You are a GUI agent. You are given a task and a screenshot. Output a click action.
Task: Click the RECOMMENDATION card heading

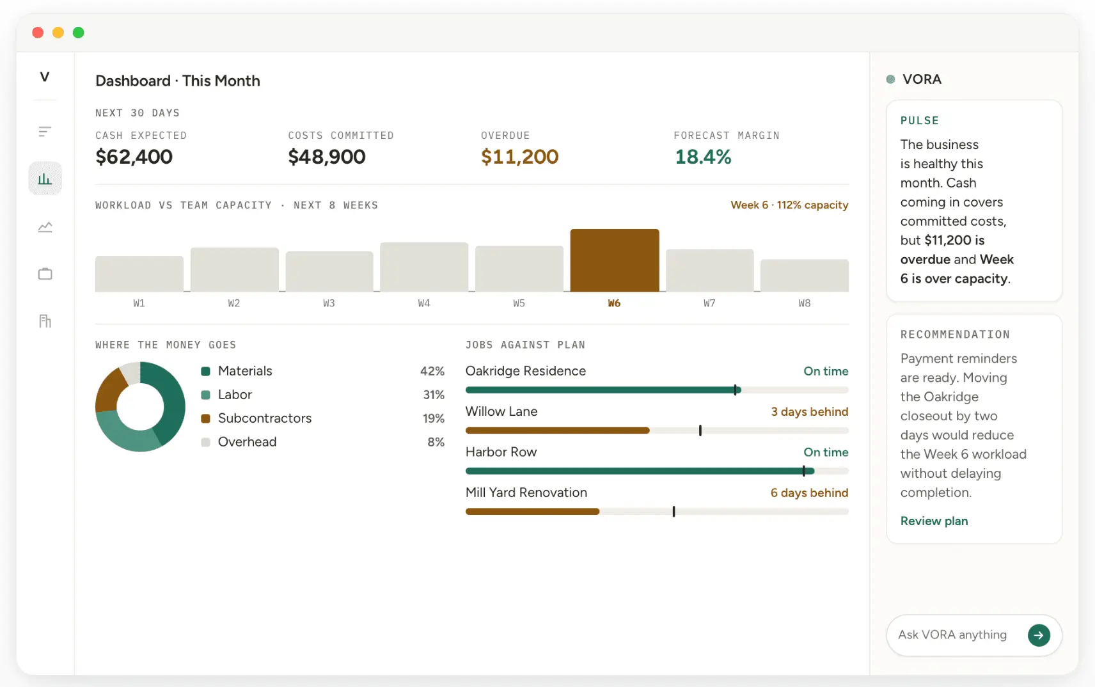(x=955, y=335)
